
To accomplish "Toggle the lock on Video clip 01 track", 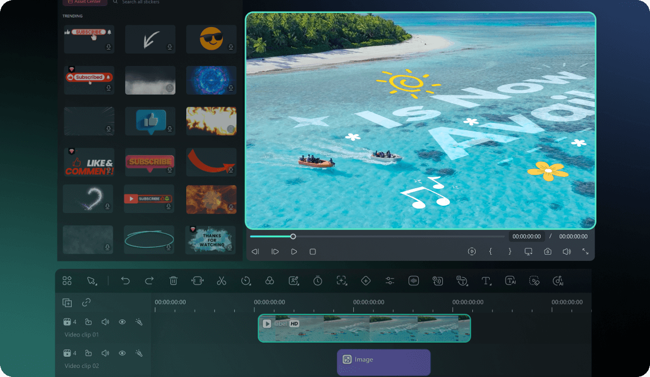I will pyautogui.click(x=88, y=322).
